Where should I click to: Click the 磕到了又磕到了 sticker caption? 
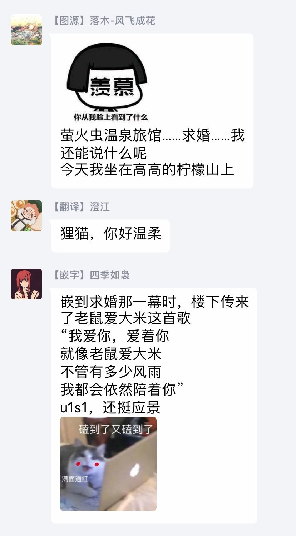(116, 429)
